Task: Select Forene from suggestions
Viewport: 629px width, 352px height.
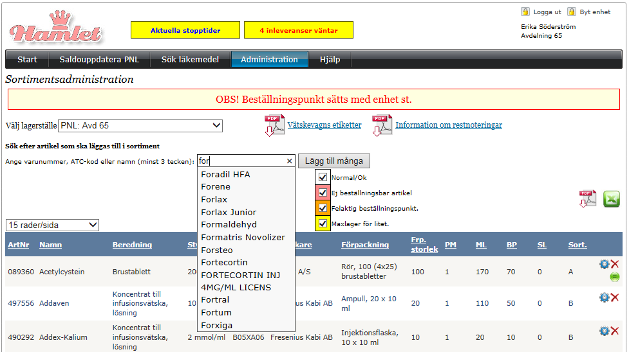Action: [x=216, y=187]
